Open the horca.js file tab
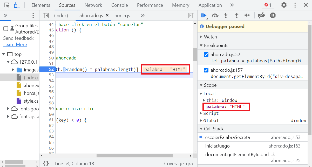312x167 pixels. point(122,16)
